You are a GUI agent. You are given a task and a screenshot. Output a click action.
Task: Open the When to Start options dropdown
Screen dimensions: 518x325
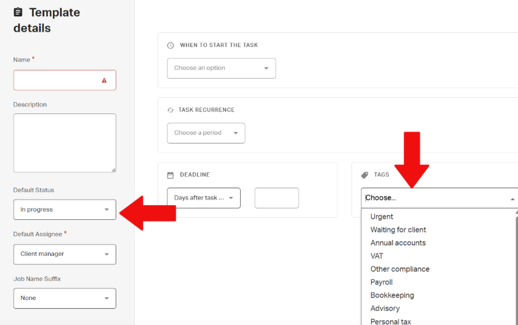pyautogui.click(x=222, y=68)
